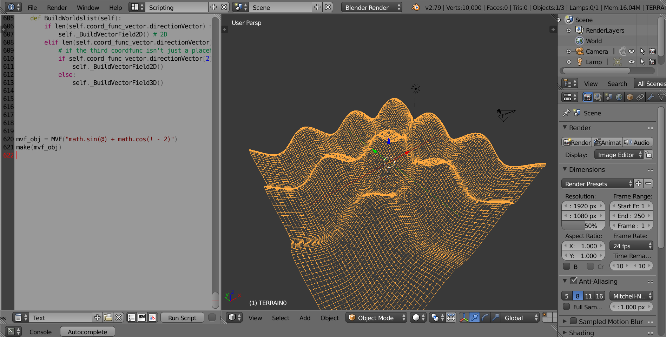Hide the Lamp using its eye toggle
The image size is (666, 337).
pyautogui.click(x=632, y=62)
